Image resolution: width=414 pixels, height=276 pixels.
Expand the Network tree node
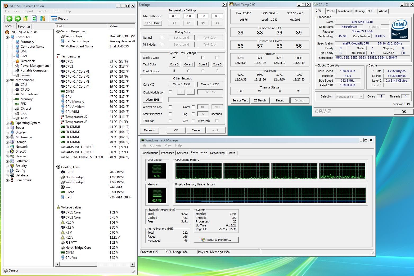click(x=7, y=147)
